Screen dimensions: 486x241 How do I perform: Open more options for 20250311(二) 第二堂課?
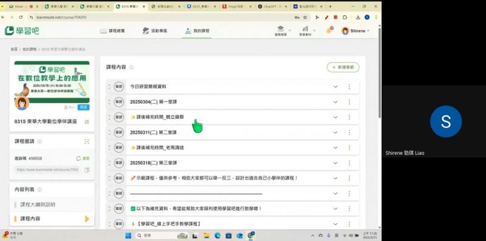[349, 132]
